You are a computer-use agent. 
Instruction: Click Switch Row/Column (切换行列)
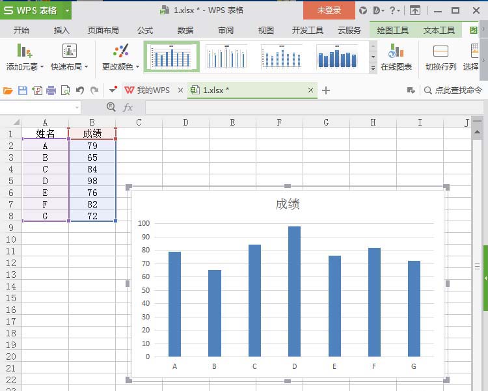(441, 57)
